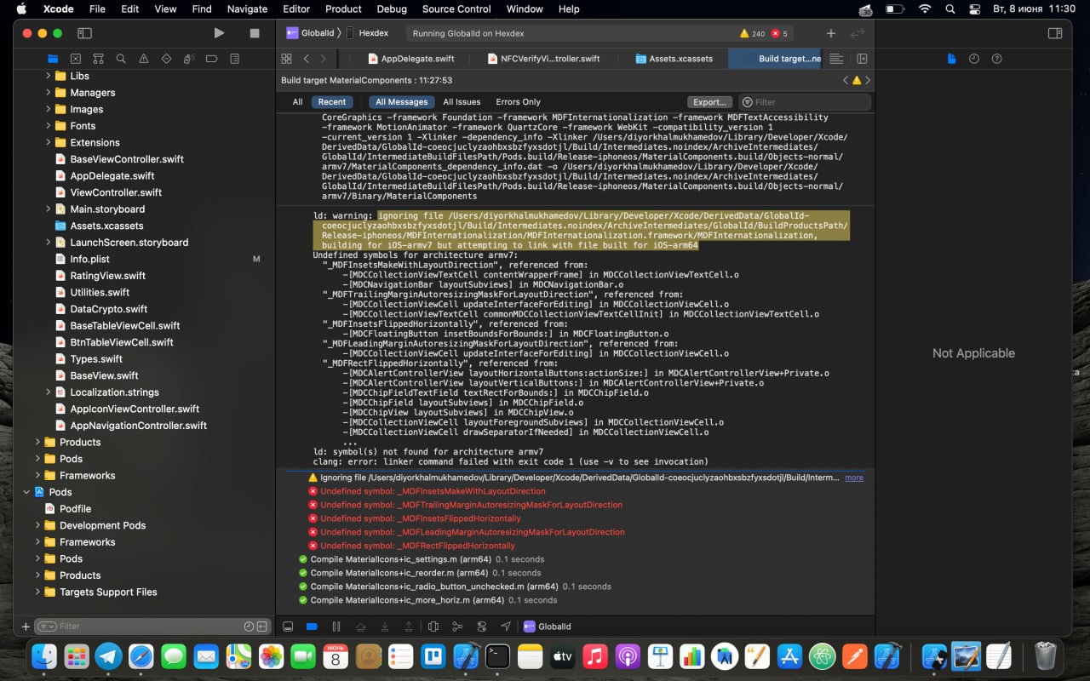The height and width of the screenshot is (681, 1090).
Task: Expand the Targets Support Files group
Action: click(x=37, y=592)
